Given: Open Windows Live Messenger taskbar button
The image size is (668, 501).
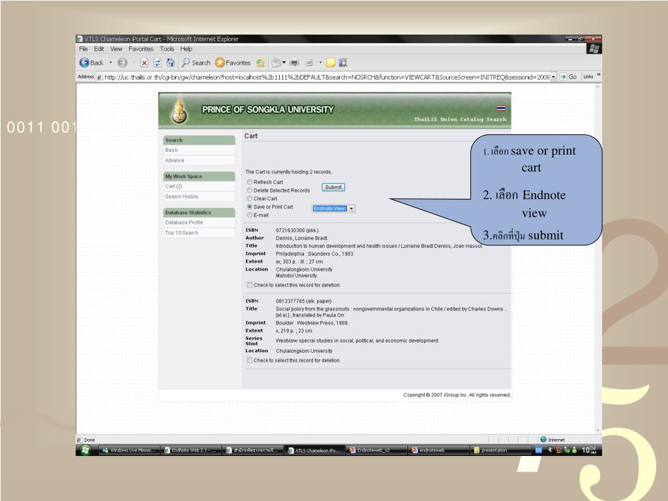Looking at the screenshot, I should coord(130,450).
